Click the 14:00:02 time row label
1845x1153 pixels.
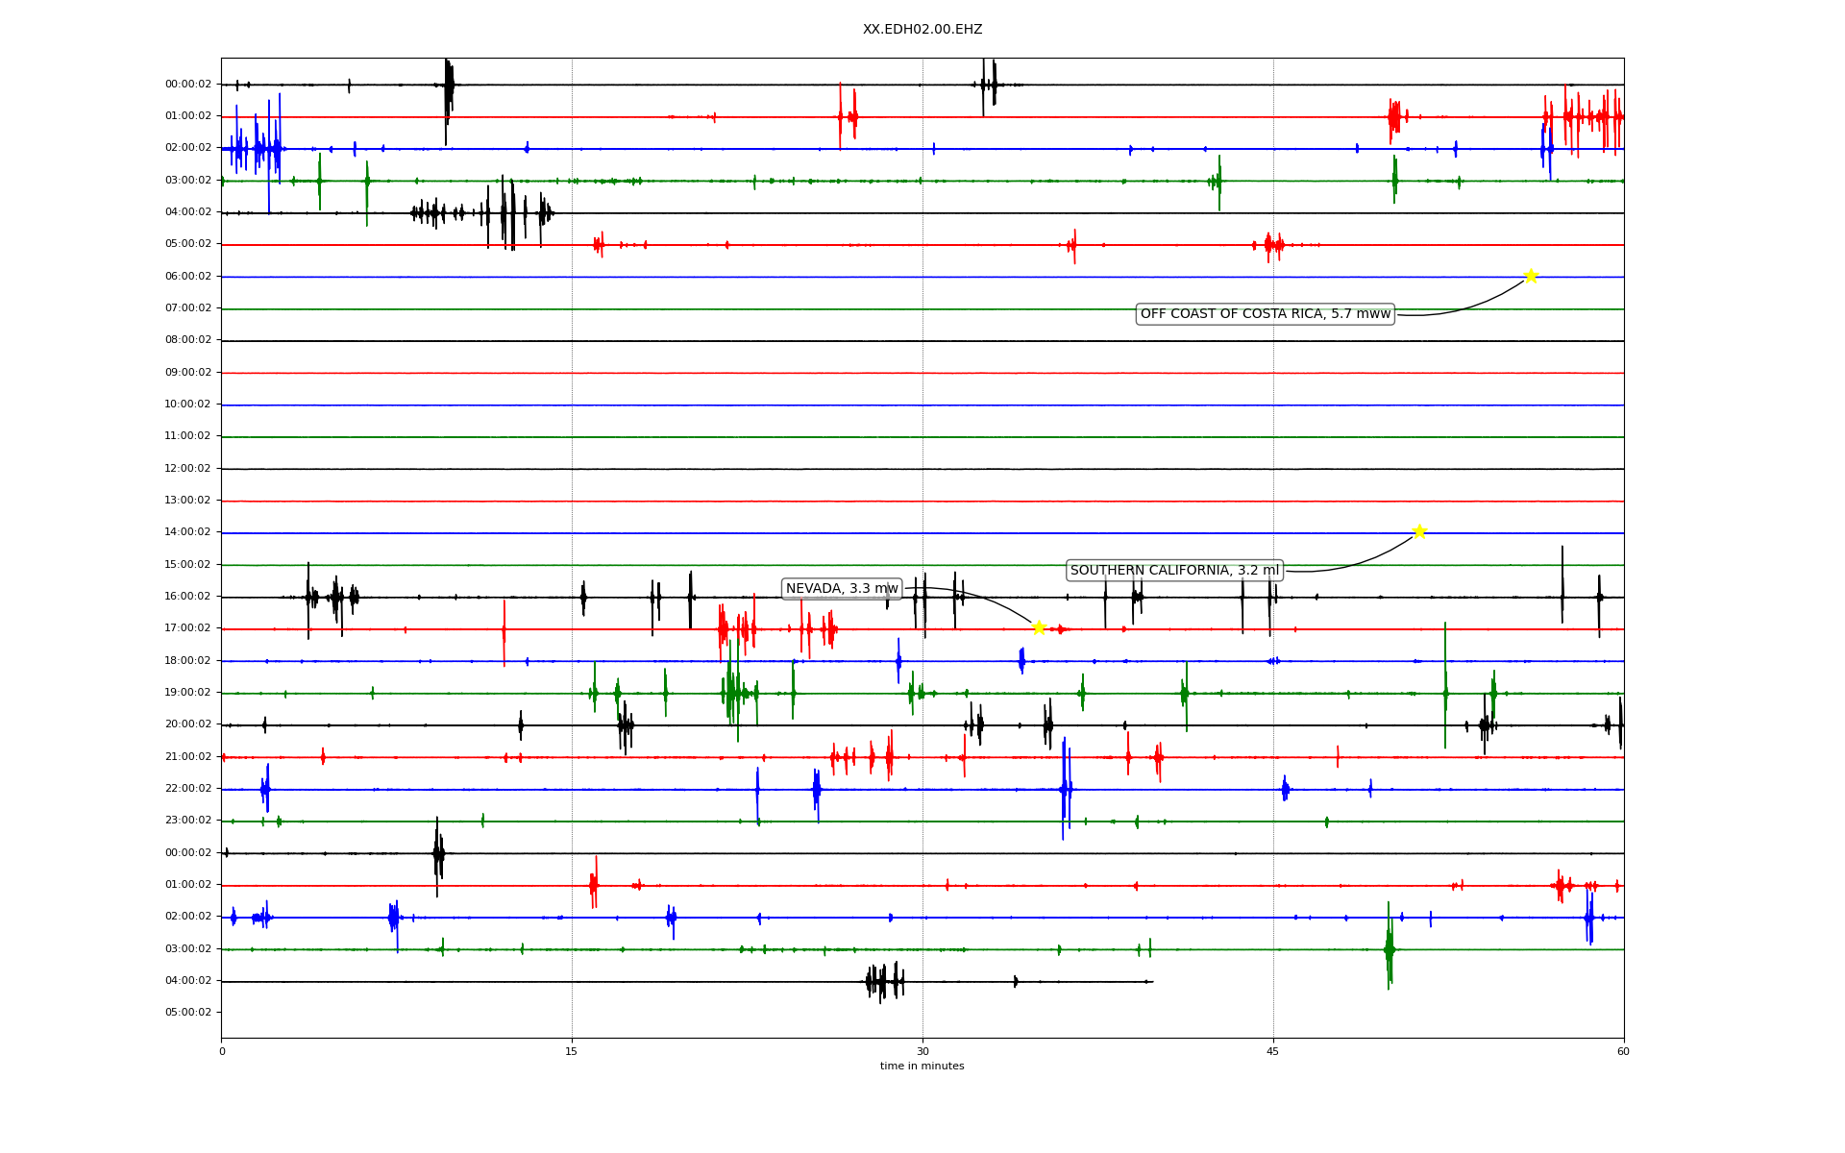coord(188,532)
